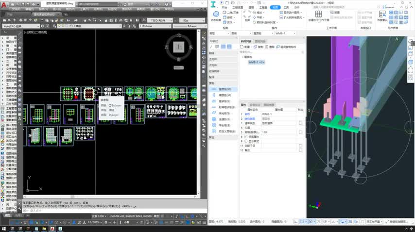The width and height of the screenshot is (415, 232).
Task: Click the AutoCAD application logo button
Action: [x=4, y=4]
